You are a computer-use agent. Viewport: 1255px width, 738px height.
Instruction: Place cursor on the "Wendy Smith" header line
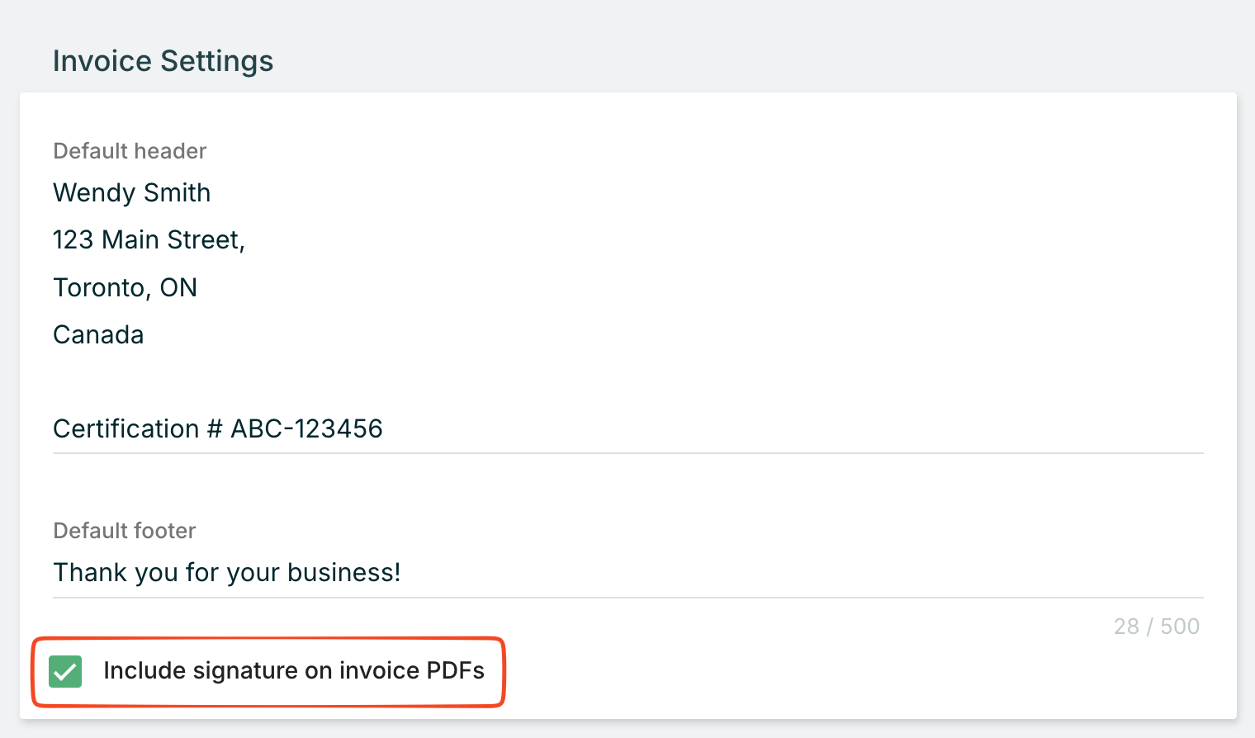[x=132, y=193]
